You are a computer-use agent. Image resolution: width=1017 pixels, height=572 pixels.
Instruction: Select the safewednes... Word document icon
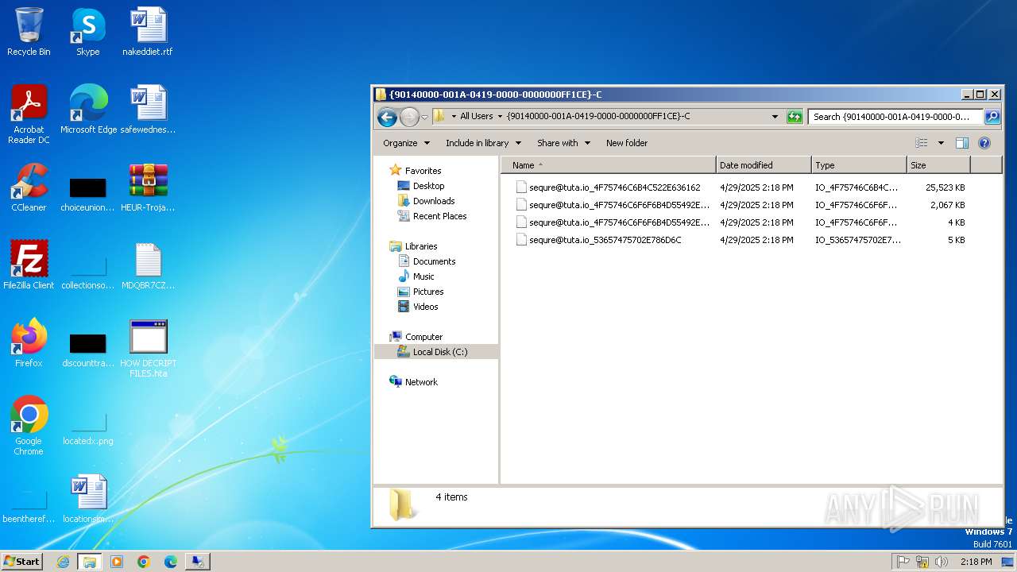point(148,110)
